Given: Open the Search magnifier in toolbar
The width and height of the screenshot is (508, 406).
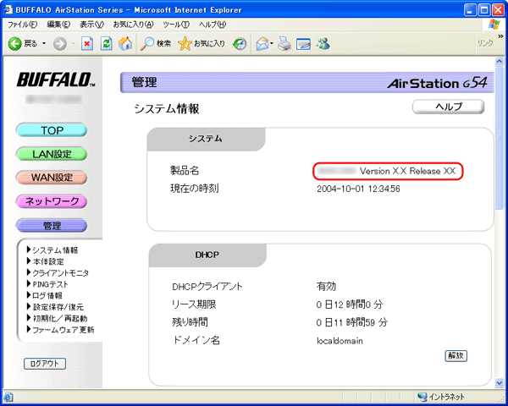Looking at the screenshot, I should 156,43.
